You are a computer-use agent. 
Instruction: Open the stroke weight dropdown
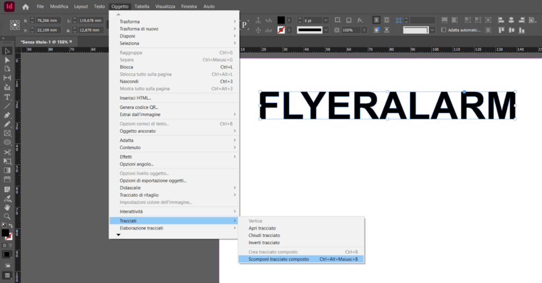[326, 20]
